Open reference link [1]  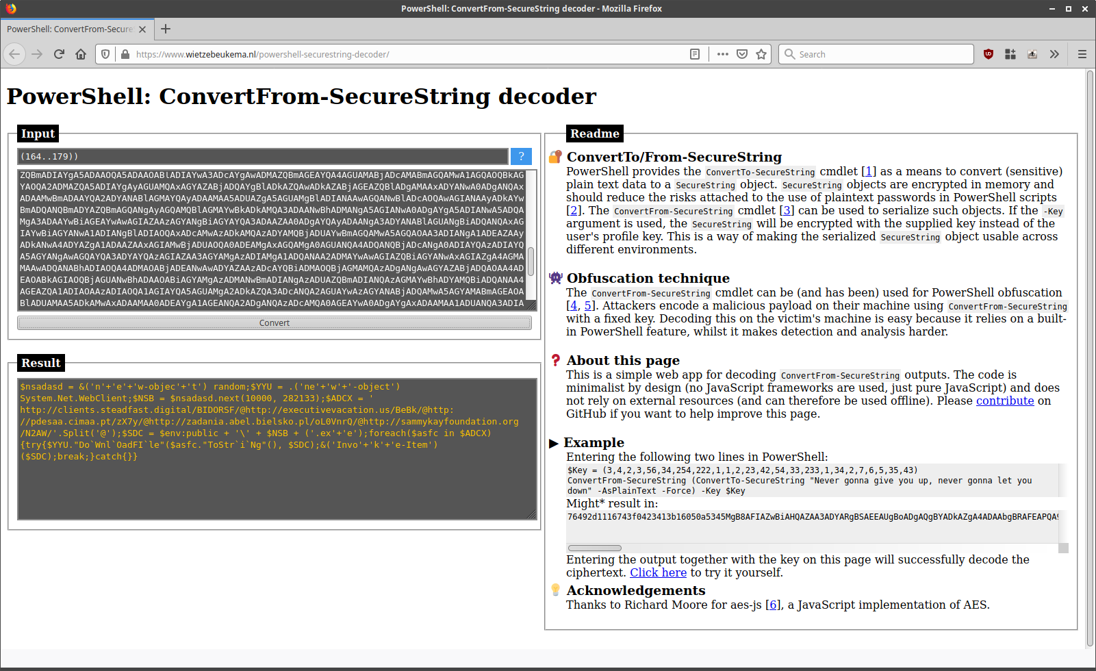(x=869, y=172)
